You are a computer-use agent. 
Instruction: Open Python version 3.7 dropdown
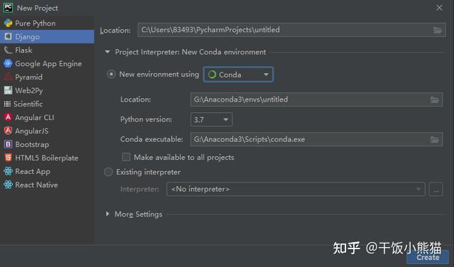[211, 119]
